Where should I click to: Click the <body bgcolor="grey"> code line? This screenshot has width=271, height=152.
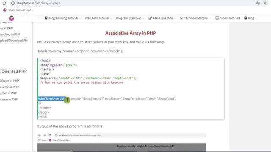58,65
